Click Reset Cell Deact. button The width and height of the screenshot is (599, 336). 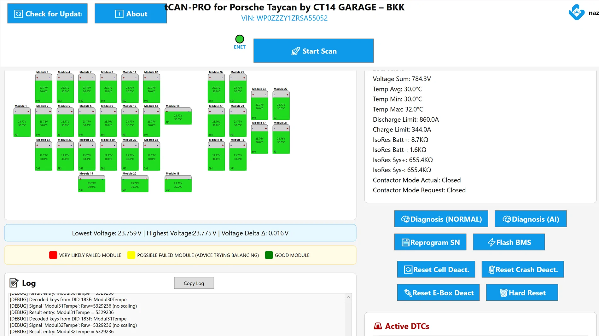(436, 269)
